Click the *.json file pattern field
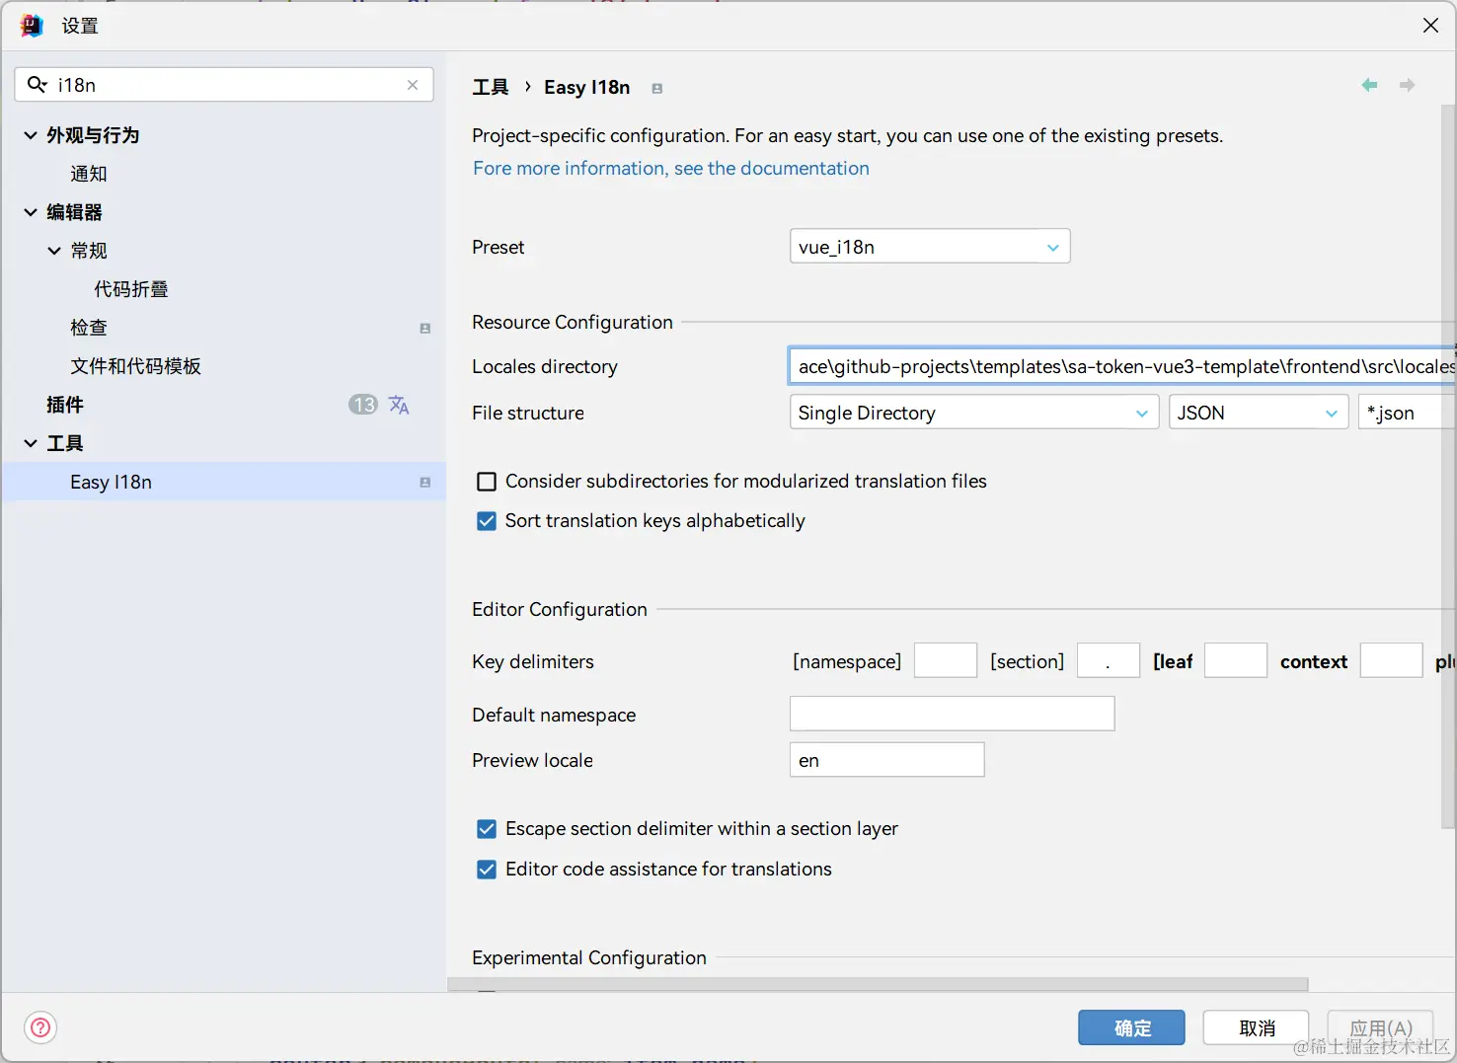Viewport: 1457px width, 1063px height. coord(1407,413)
